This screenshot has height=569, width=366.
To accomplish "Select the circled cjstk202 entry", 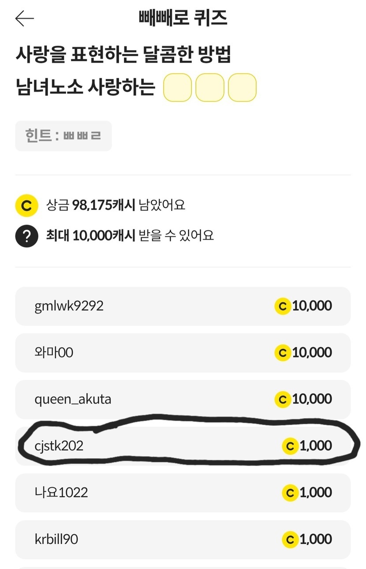I will tap(183, 446).
